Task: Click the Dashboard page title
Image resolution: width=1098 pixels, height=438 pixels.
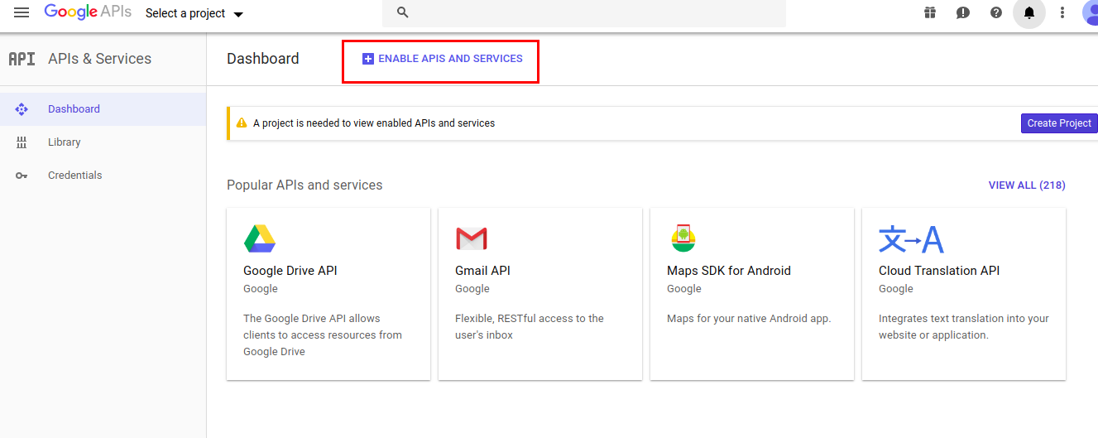Action: [x=263, y=59]
